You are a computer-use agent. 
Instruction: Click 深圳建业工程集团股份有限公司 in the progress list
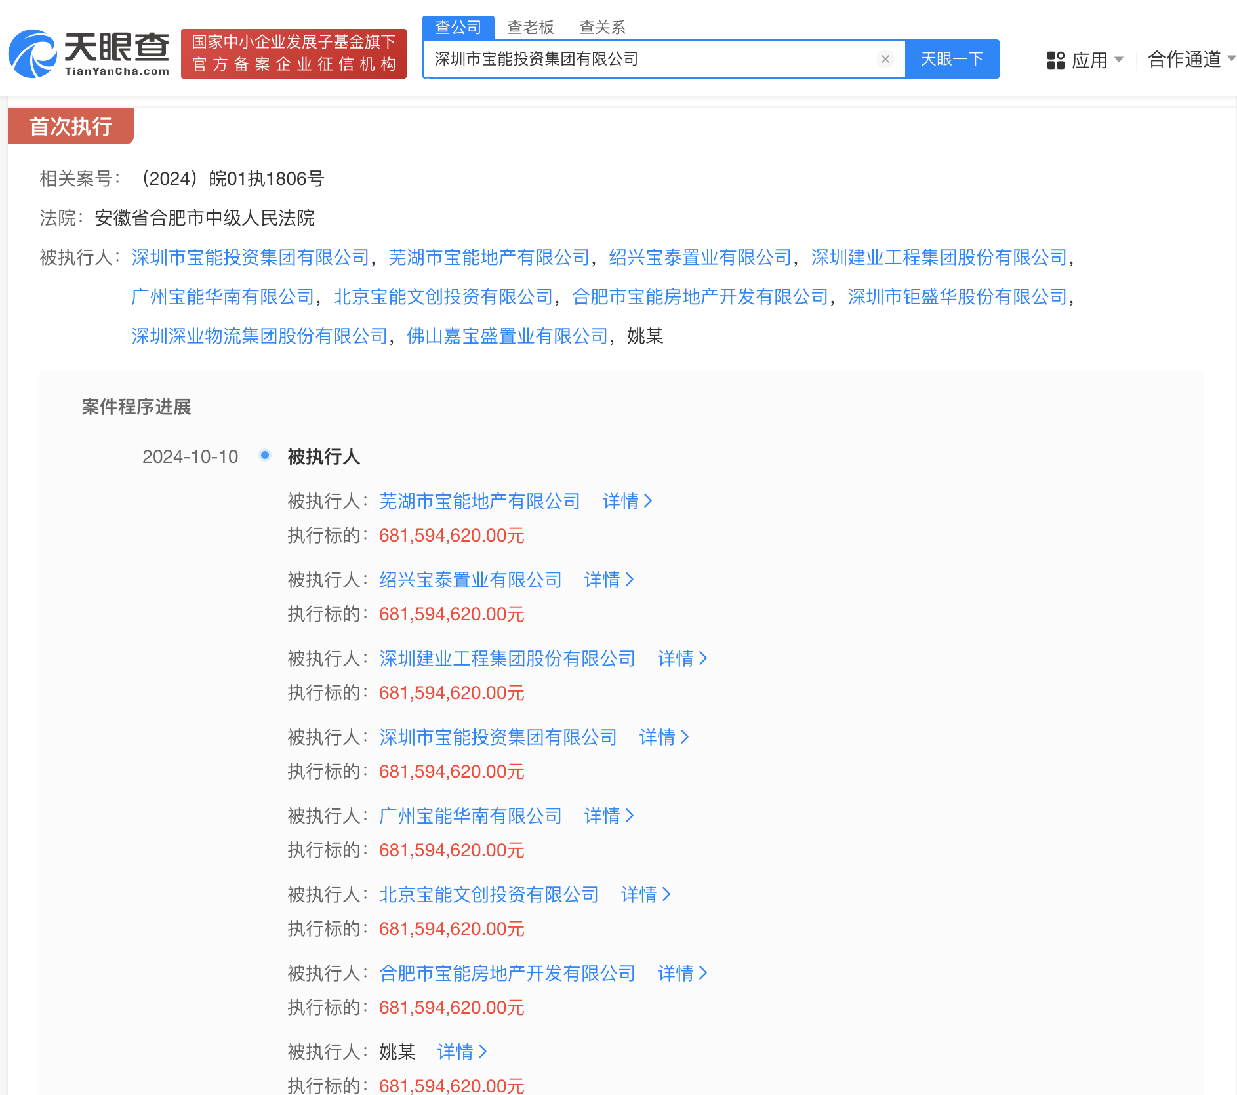[508, 659]
